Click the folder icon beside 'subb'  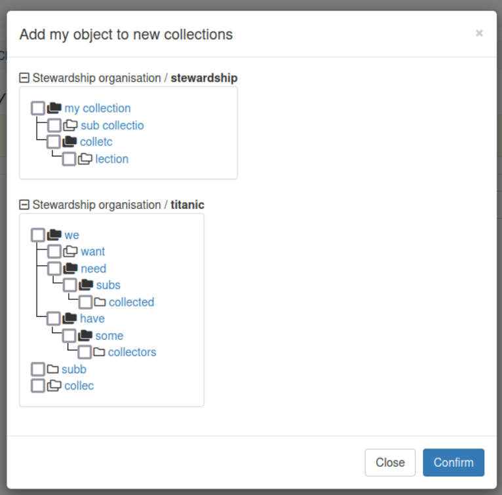point(53,369)
